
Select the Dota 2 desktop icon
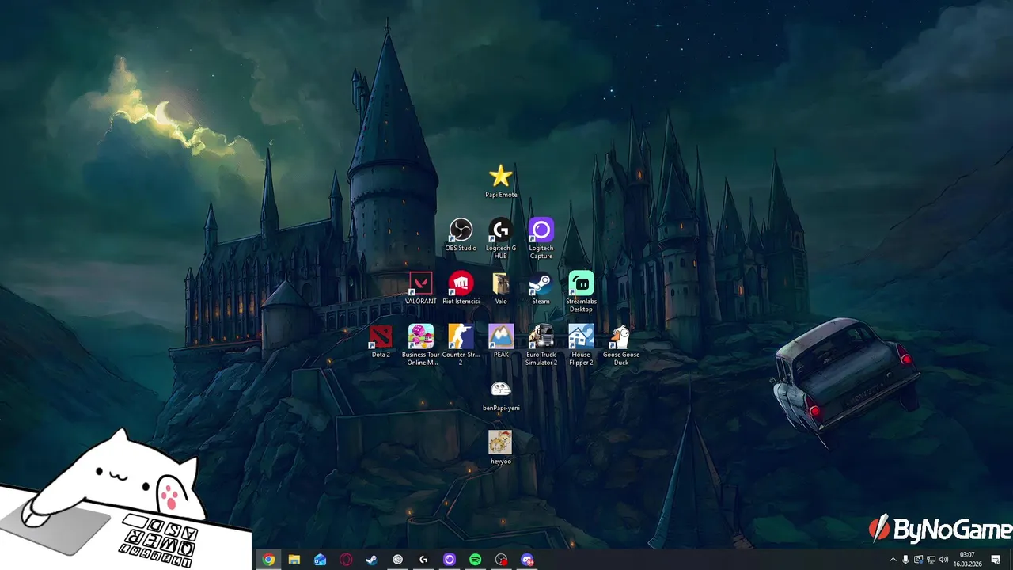381,341
